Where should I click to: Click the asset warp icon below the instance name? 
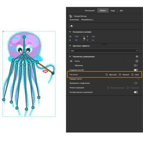coord(71,26)
